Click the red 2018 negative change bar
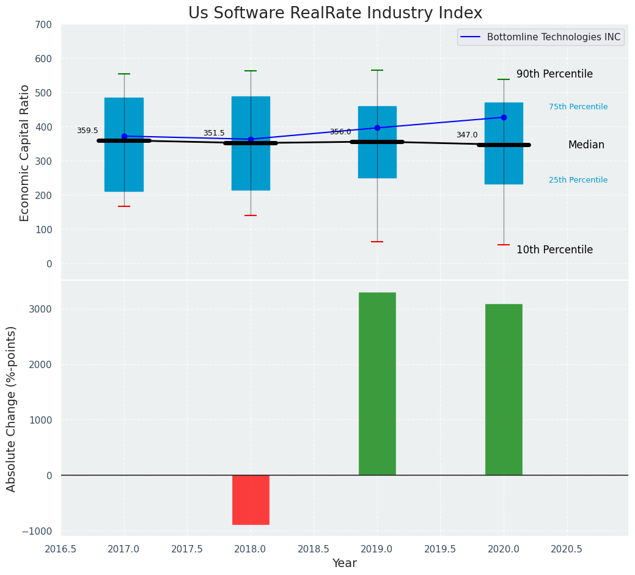635x575 pixels. [251, 499]
